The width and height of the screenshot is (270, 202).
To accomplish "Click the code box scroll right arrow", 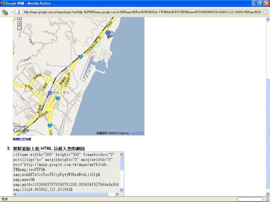I will tap(117, 194).
